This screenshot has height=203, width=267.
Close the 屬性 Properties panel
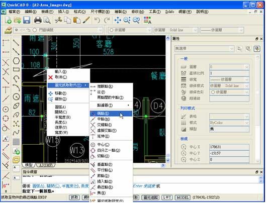tap(261, 39)
